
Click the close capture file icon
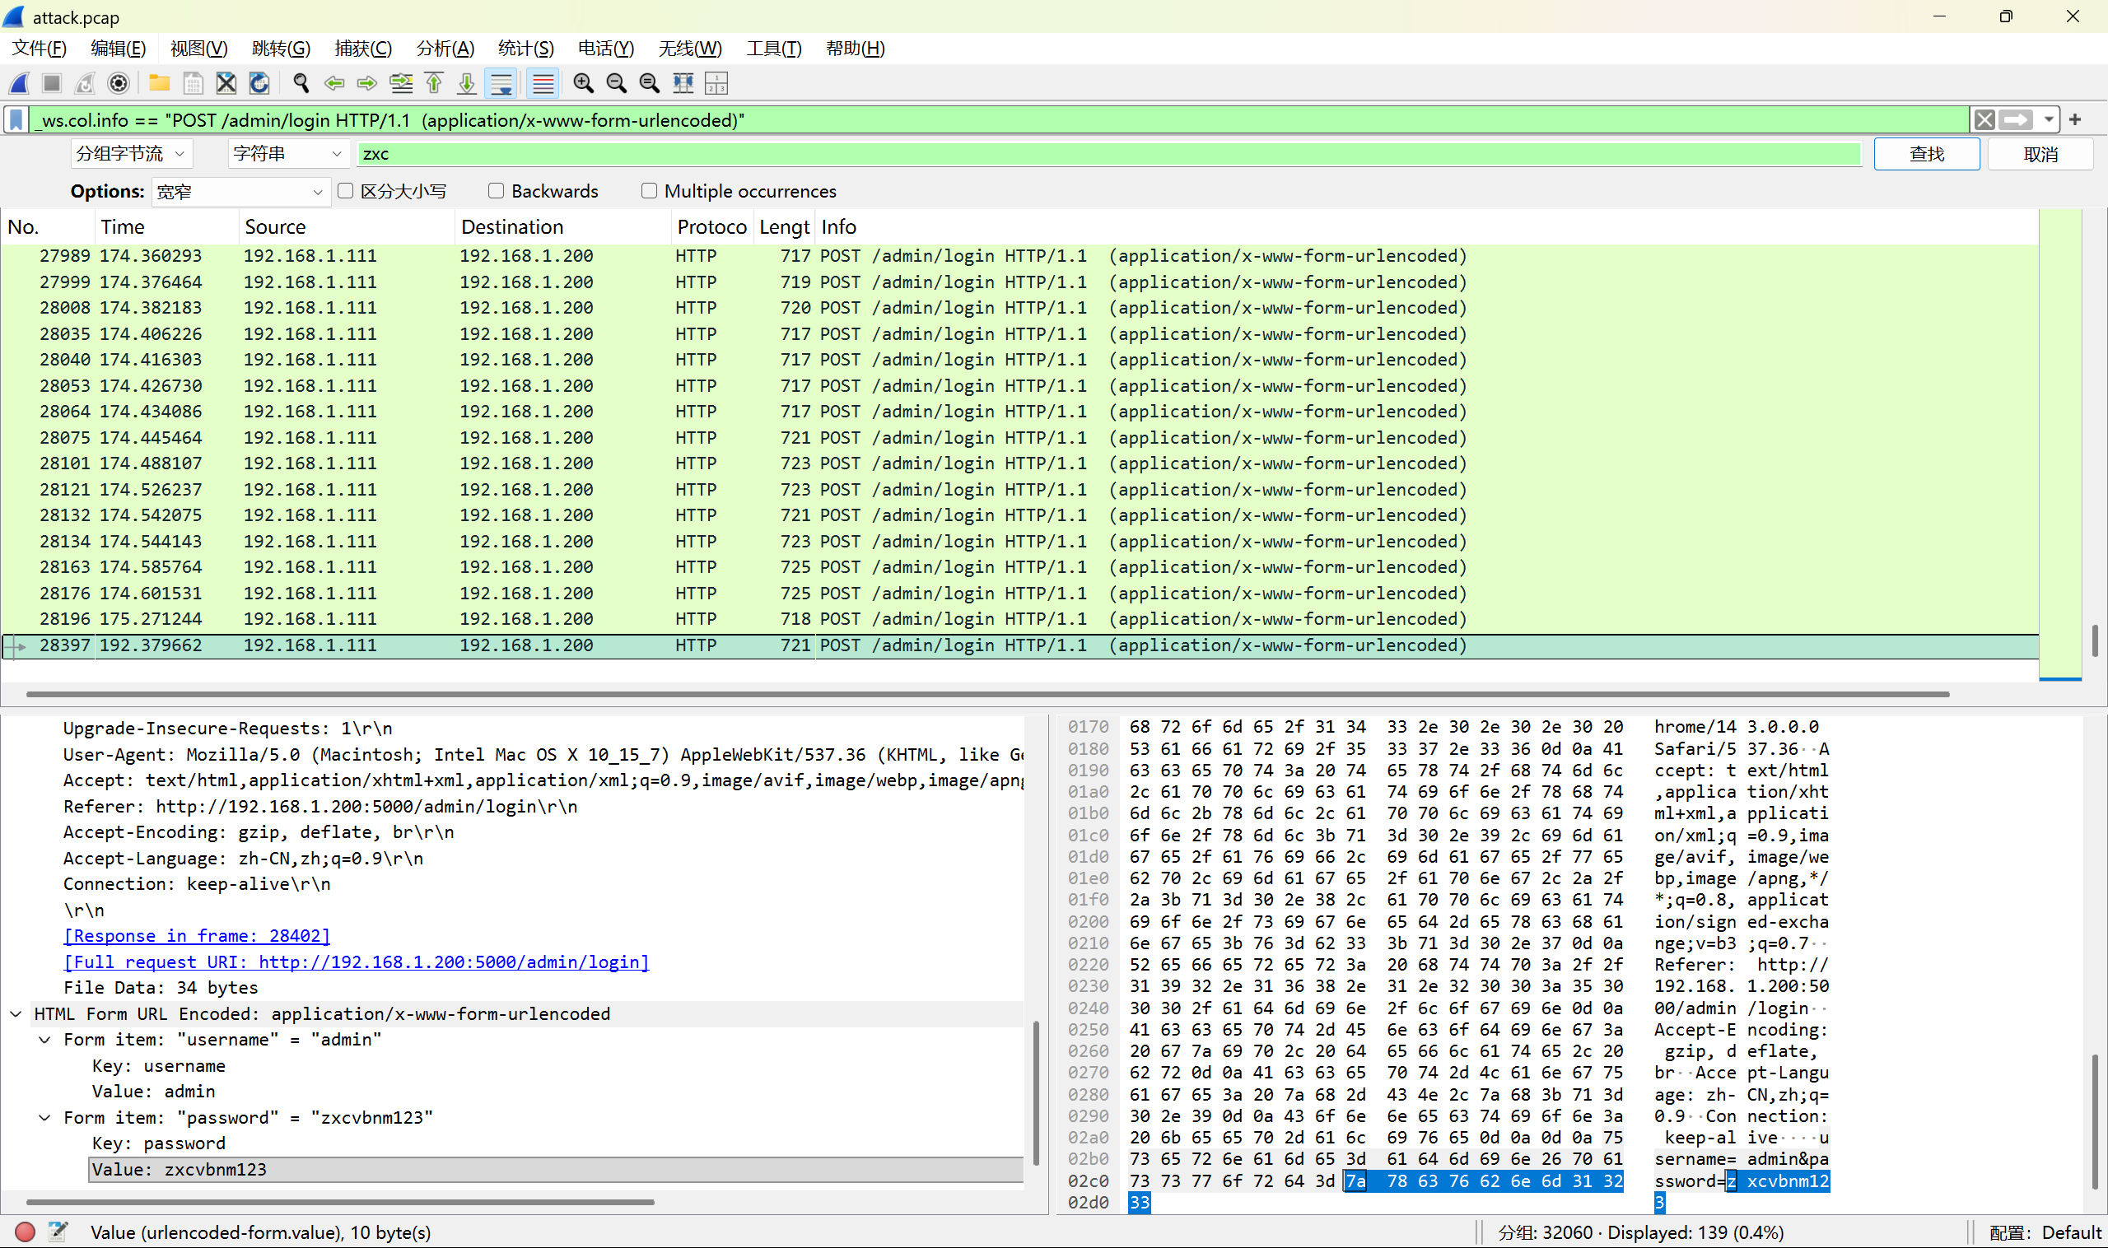pyautogui.click(x=226, y=83)
